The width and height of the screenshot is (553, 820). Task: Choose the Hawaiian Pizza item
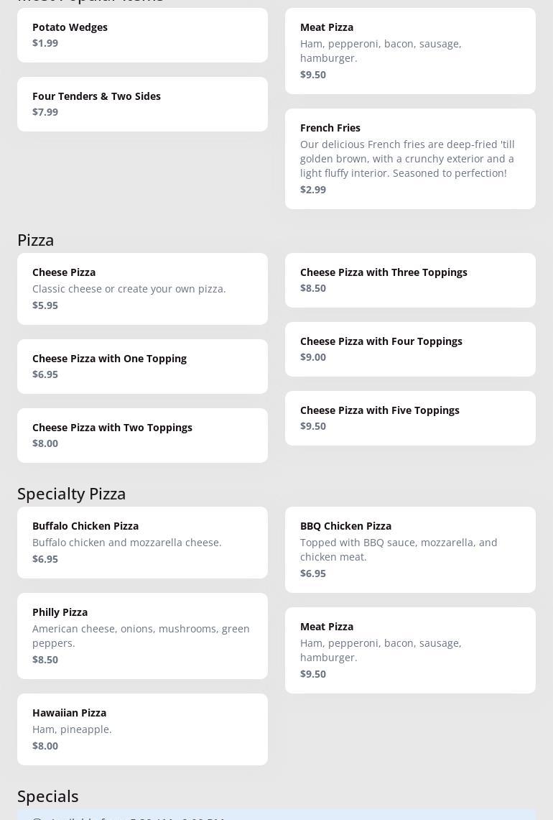tap(142, 729)
